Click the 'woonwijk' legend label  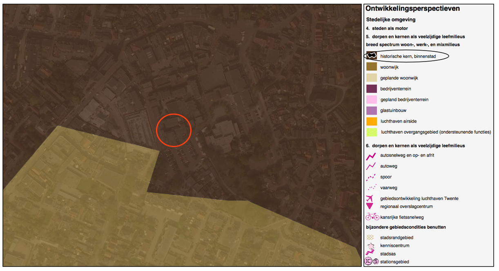[389, 67]
